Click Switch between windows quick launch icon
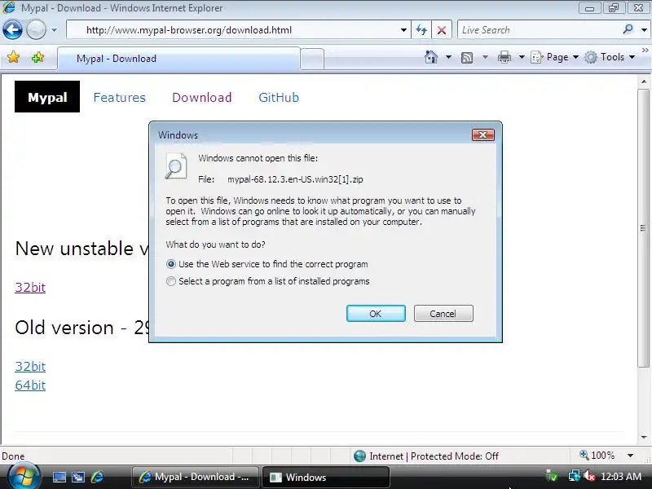Image resolution: width=652 pixels, height=489 pixels. coord(77,478)
